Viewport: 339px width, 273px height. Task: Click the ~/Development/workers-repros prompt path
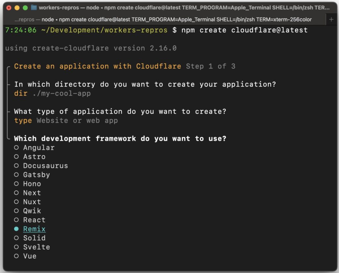click(104, 30)
